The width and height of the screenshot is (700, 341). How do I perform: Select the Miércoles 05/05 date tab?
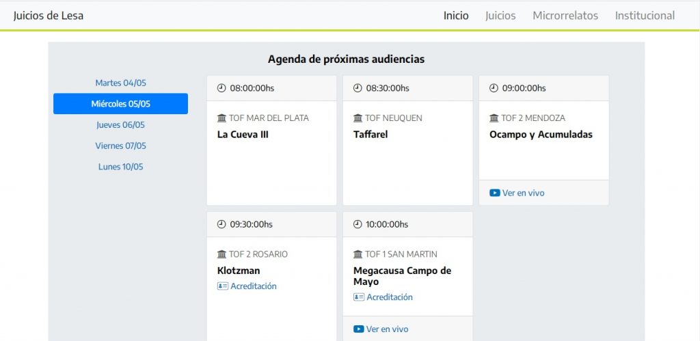[120, 104]
